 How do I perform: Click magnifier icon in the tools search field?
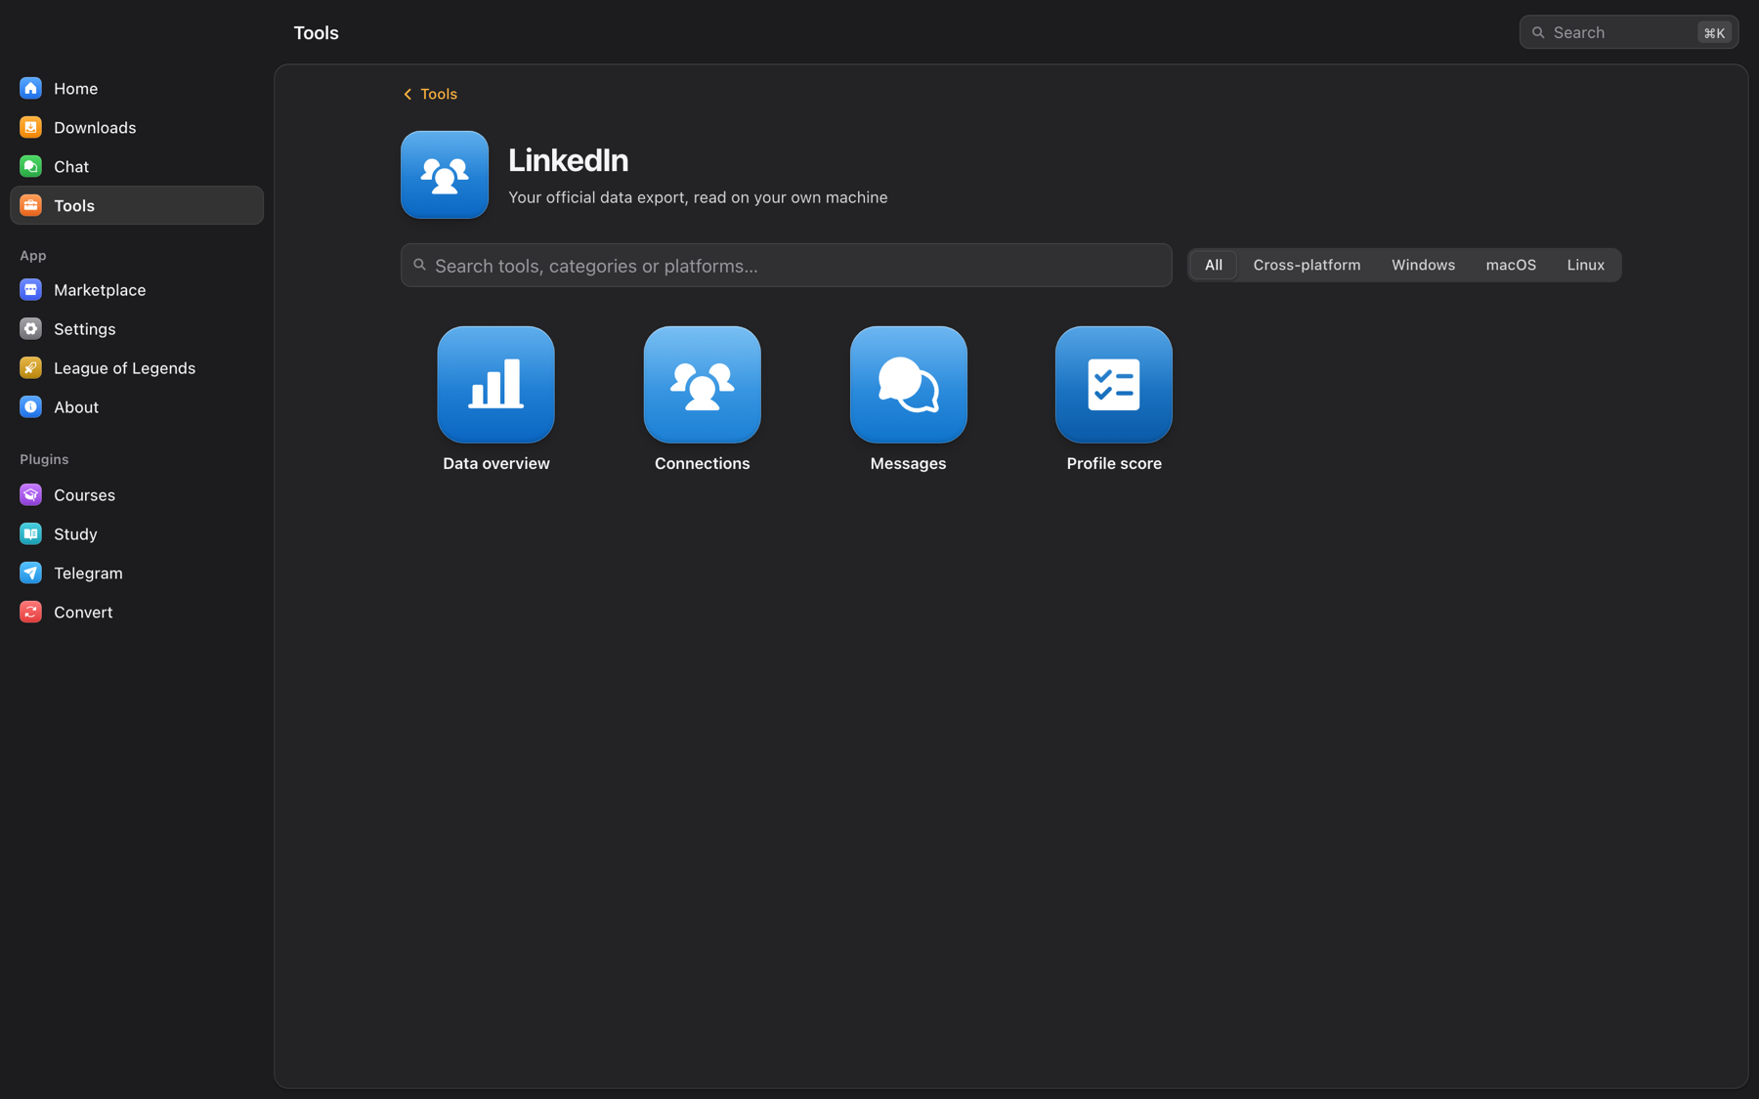(420, 265)
